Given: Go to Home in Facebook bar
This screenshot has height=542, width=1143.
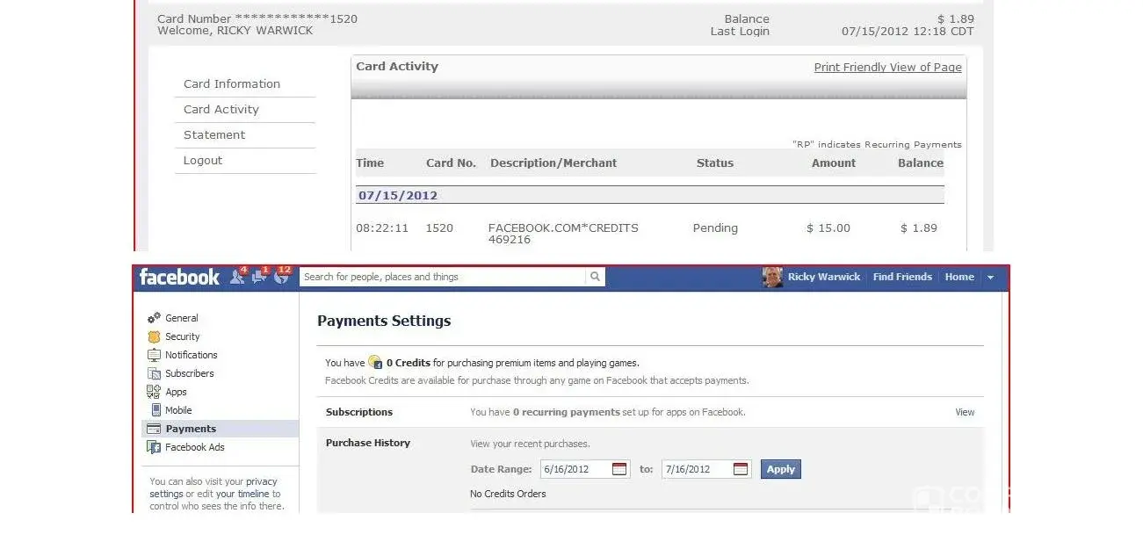Looking at the screenshot, I should [959, 277].
